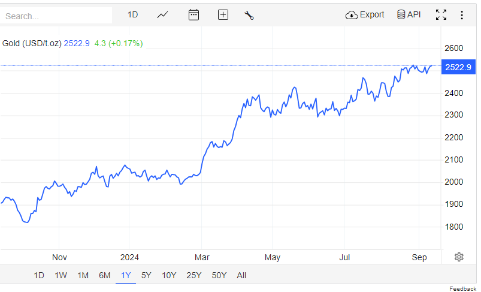This screenshot has height=292, width=481.
Task: Change chart type with line chart icon
Action: 162,15
